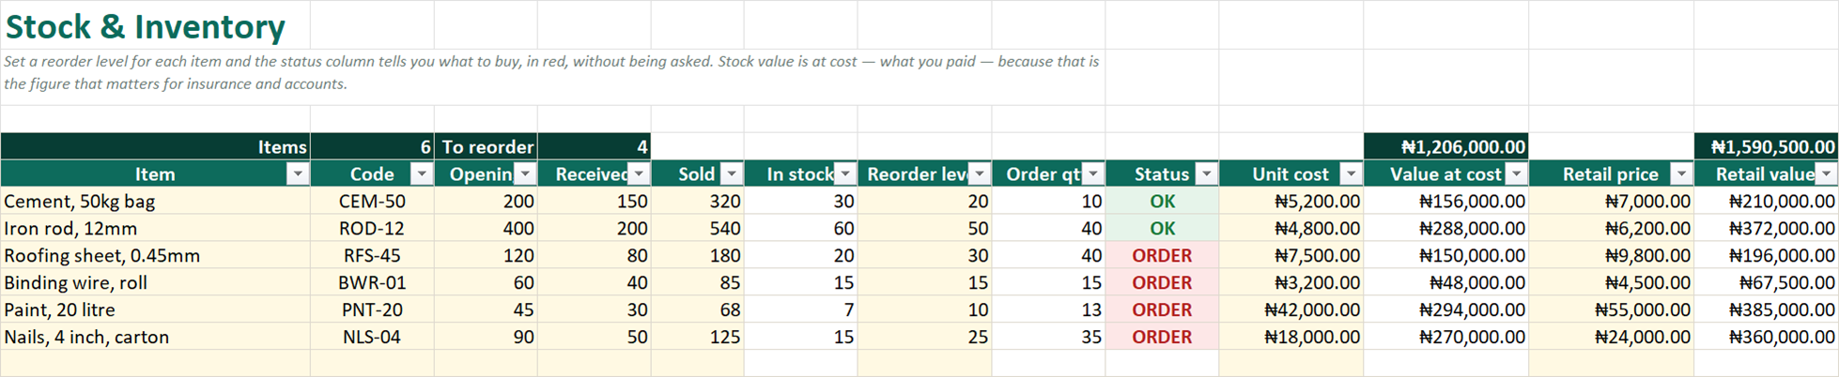Select Paint order qty 13

[x=1048, y=309]
